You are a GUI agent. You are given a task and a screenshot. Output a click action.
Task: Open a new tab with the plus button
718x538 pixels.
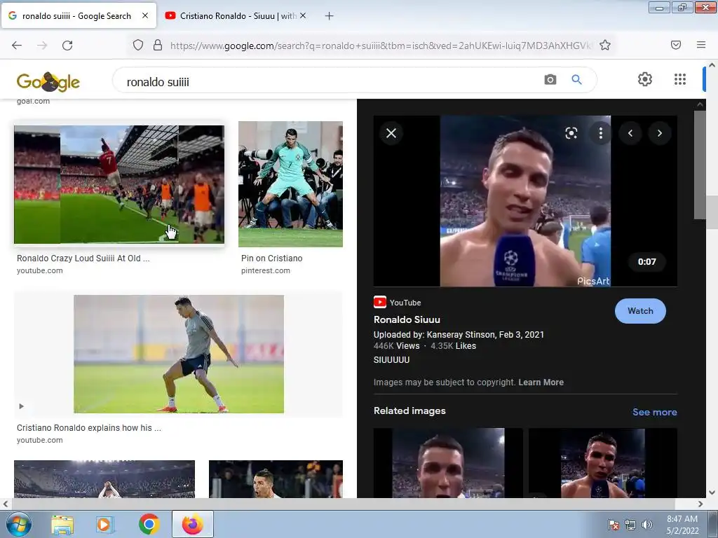click(x=329, y=16)
